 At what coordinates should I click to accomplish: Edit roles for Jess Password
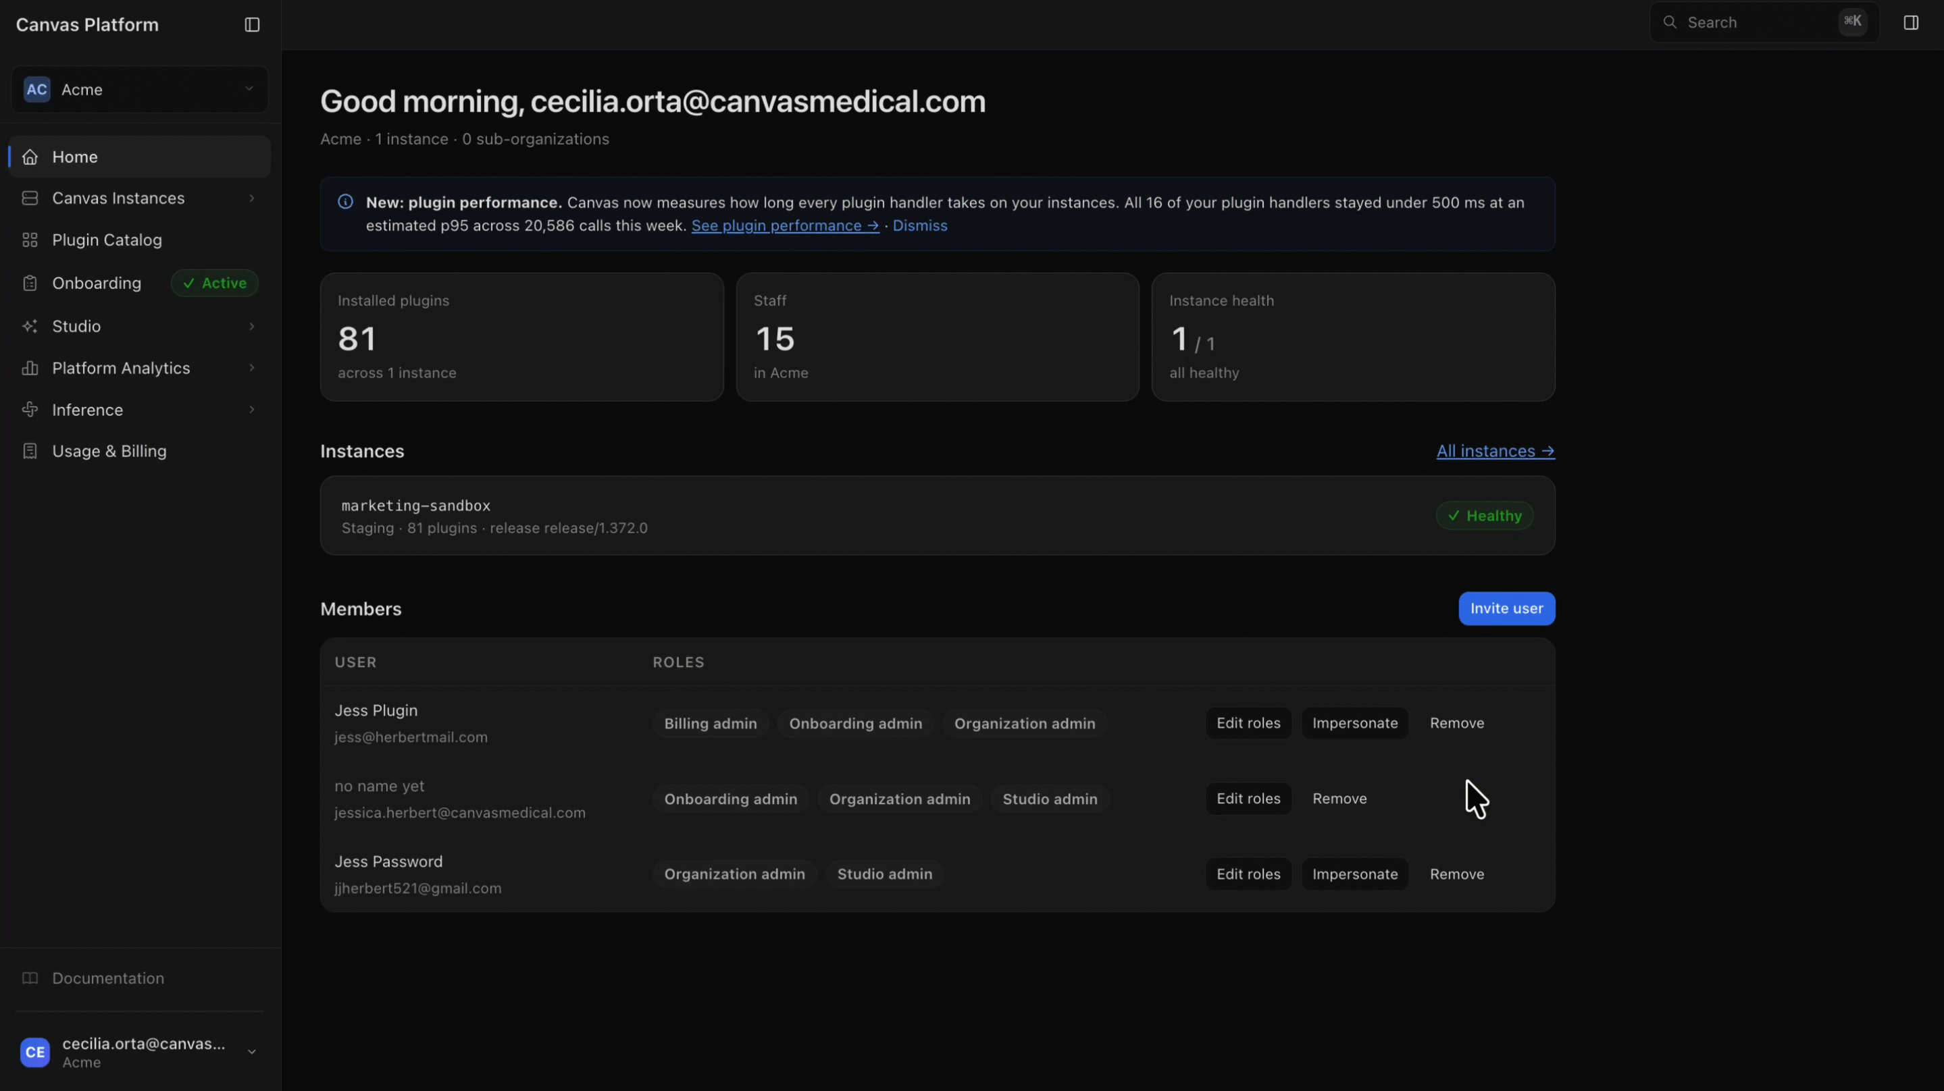click(1248, 874)
